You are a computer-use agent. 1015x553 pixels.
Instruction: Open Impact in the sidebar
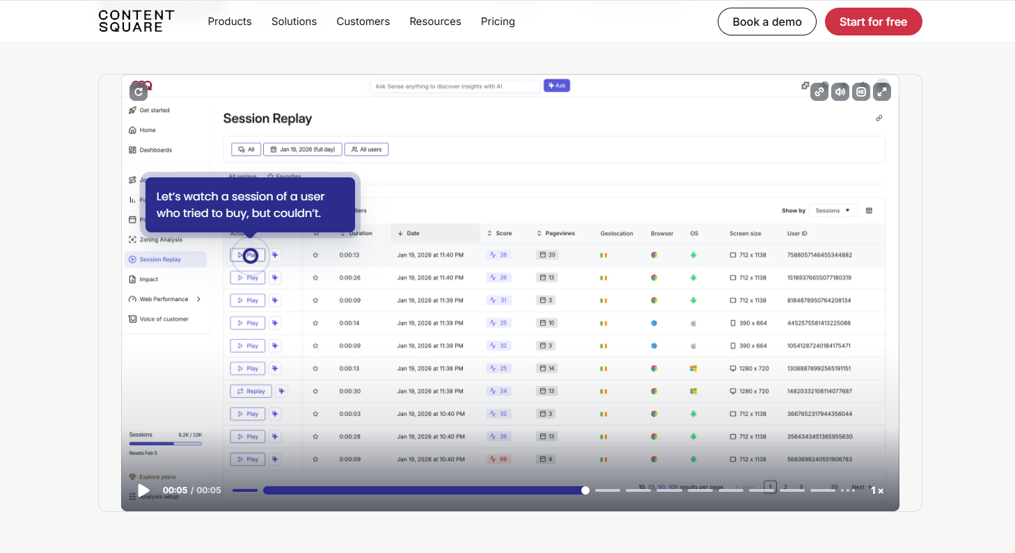click(x=143, y=280)
